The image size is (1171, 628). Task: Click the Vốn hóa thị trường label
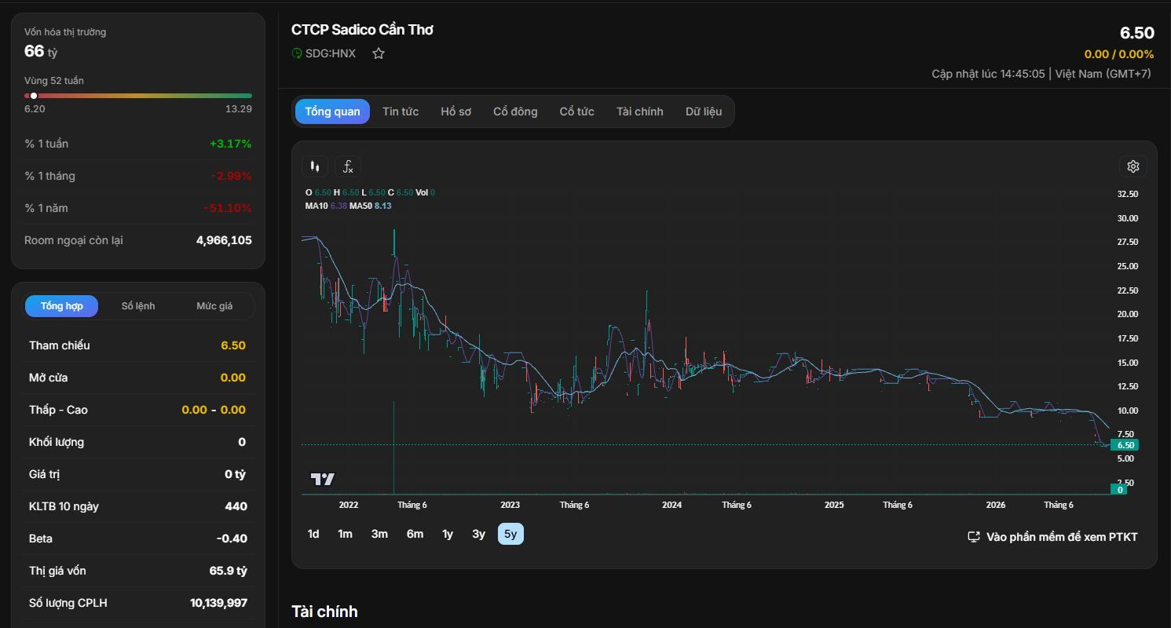[65, 32]
